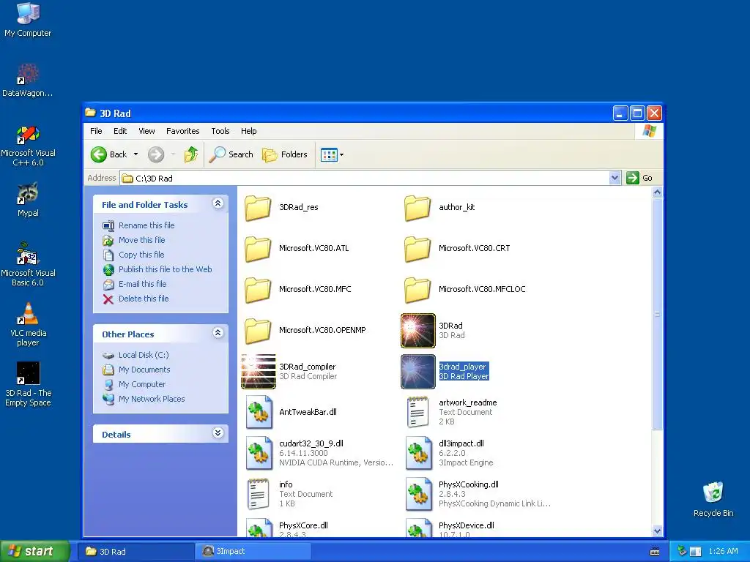Viewport: 750px width, 562px height.
Task: Click the Up one level toolbar icon
Action: (x=191, y=154)
